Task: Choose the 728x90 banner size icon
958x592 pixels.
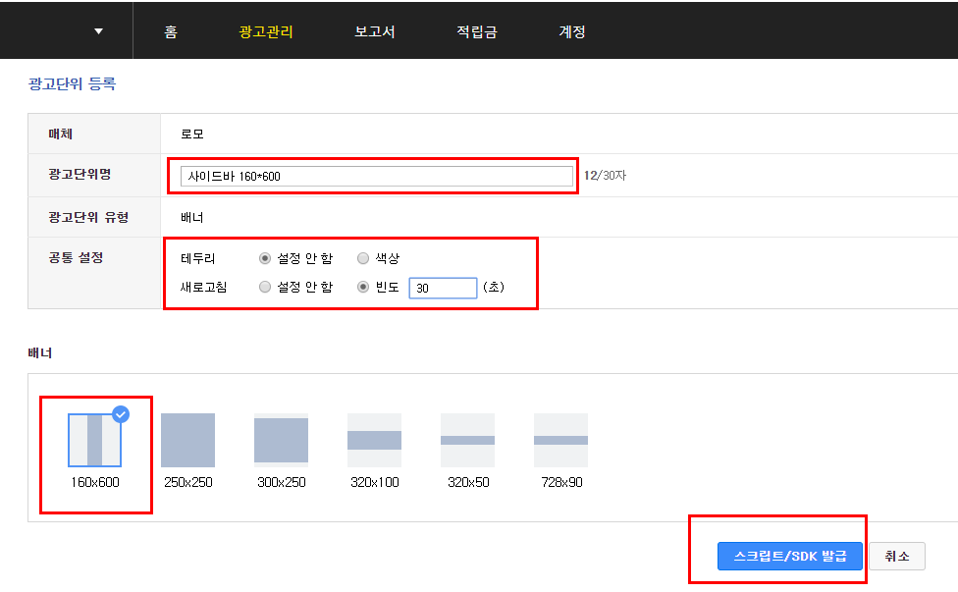Action: (x=560, y=440)
